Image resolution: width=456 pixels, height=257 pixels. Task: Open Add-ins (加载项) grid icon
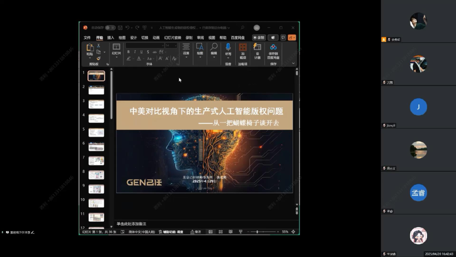[243, 47]
